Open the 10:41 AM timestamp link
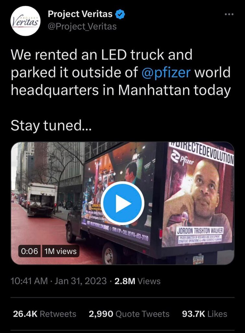Screen dimensions: 245x333 [29, 281]
